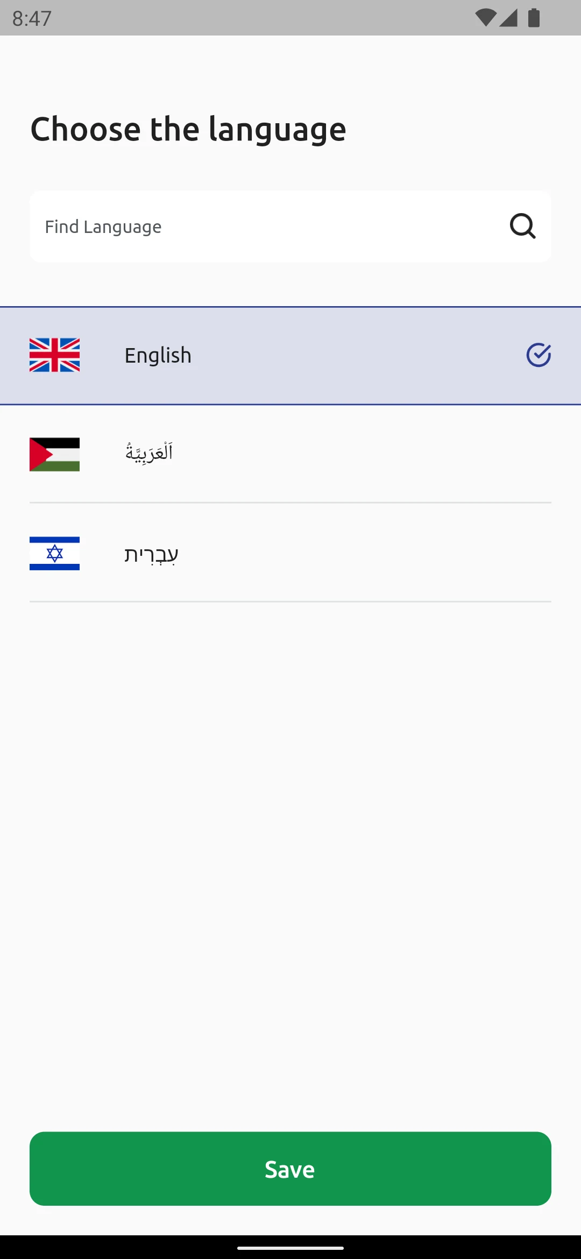Click the Choose the language heading
581x1259 pixels.
(188, 130)
